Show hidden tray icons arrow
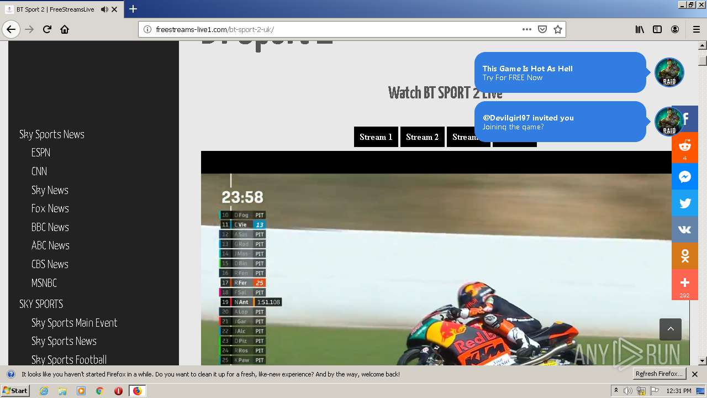 point(616,391)
